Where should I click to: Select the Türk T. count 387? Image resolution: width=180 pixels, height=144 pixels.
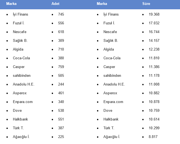[61, 128]
